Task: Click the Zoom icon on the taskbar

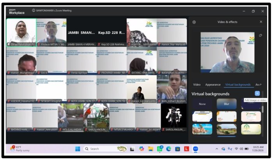Action: [195, 149]
